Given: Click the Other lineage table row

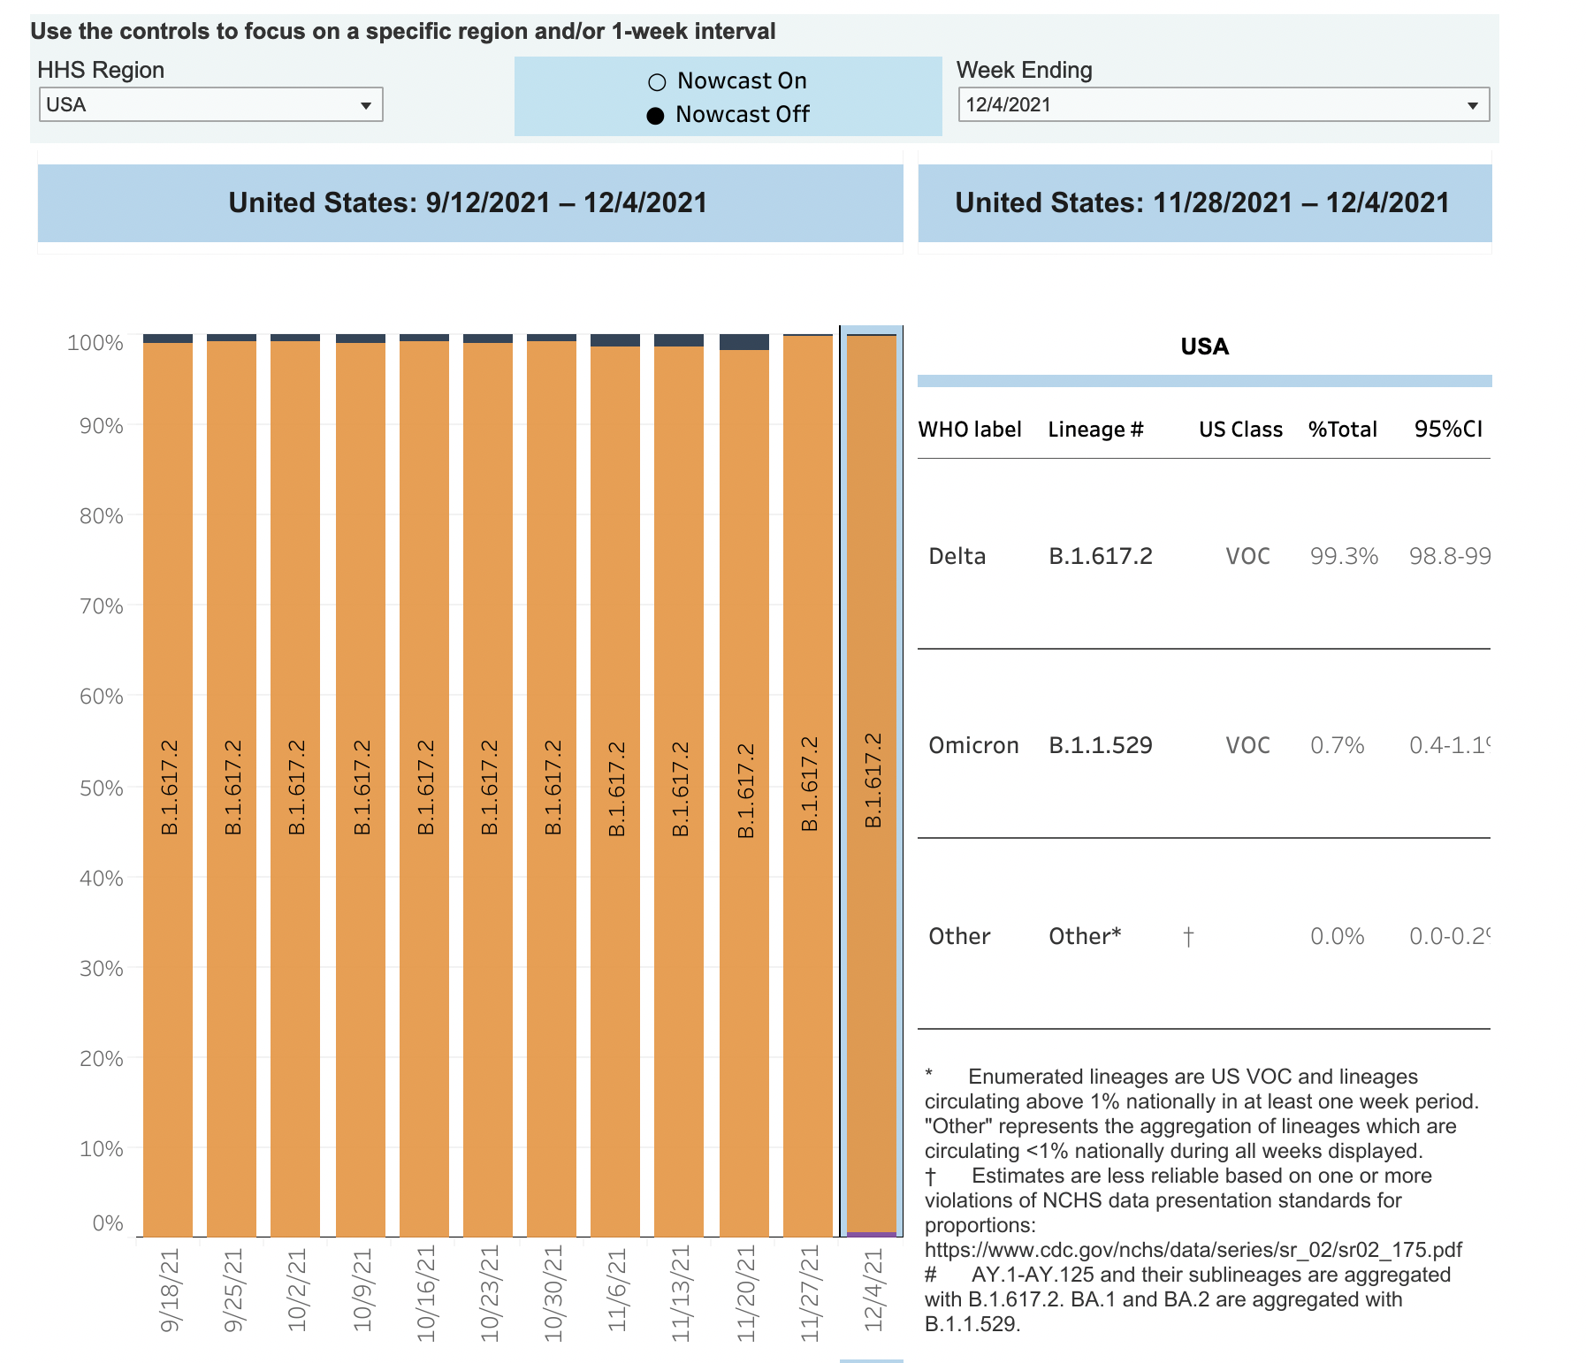Looking at the screenshot, I should pyautogui.click(x=1203, y=936).
